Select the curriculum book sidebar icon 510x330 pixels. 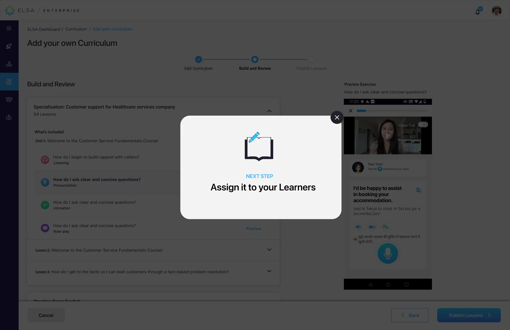click(9, 82)
